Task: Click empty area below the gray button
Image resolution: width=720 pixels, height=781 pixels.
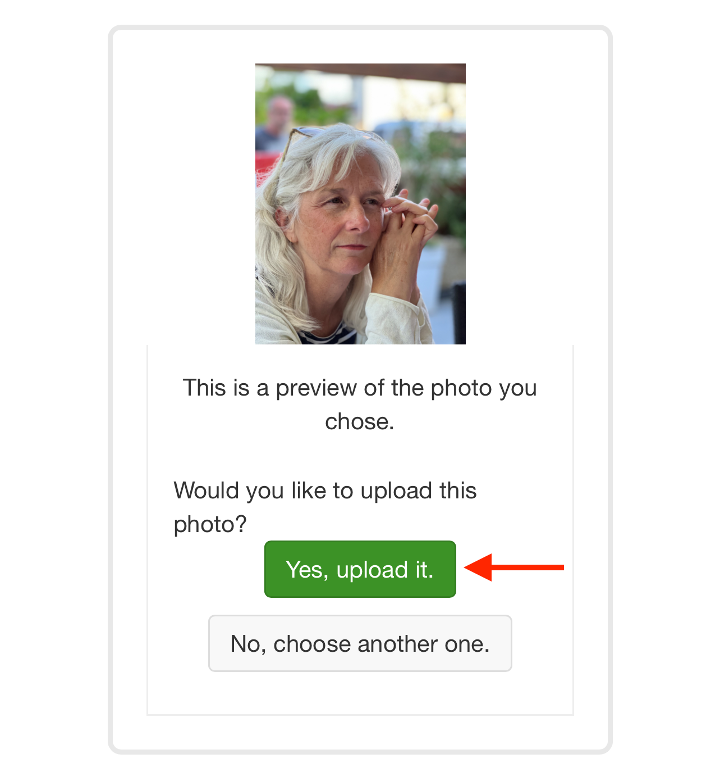Action: tap(360, 694)
